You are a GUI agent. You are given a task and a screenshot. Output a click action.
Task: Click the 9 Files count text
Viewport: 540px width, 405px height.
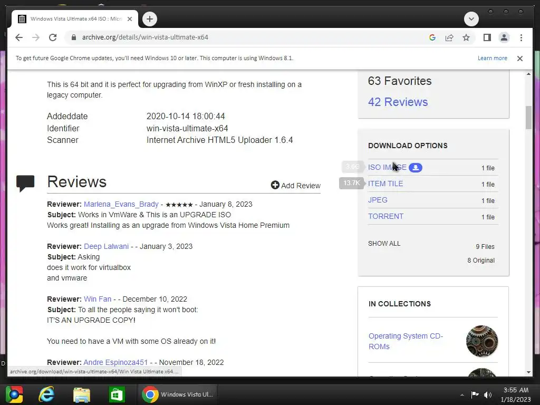point(485,247)
